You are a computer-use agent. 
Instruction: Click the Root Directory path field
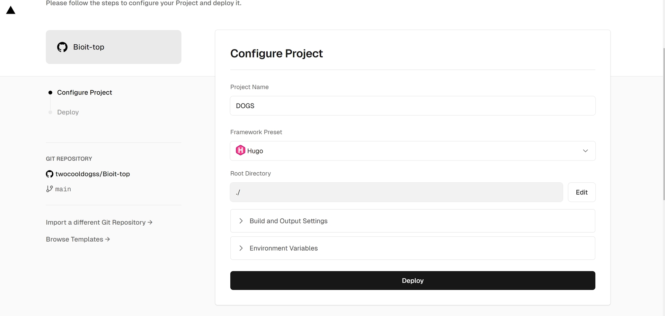396,192
